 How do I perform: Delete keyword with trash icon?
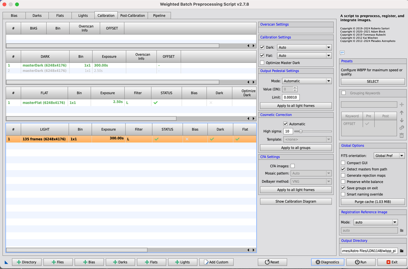coord(402,135)
